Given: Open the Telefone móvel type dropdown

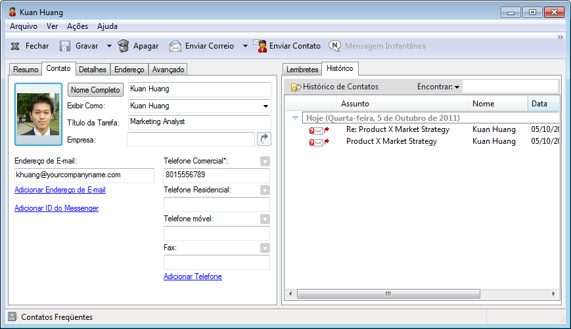Looking at the screenshot, I should pyautogui.click(x=265, y=219).
